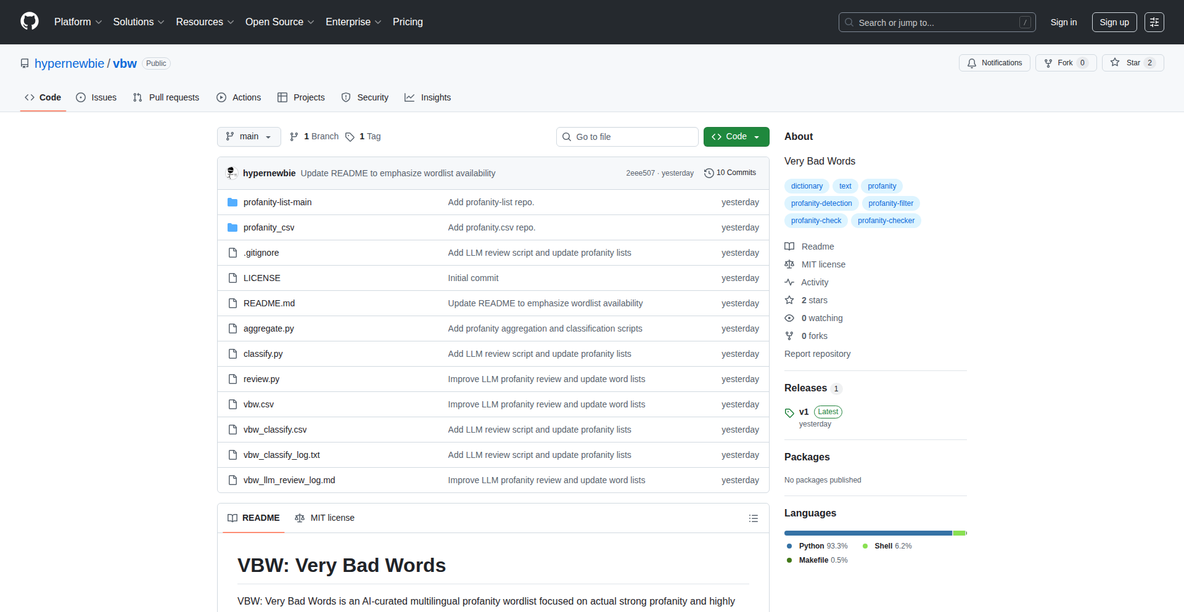Click the Python segment of languages bar

click(x=868, y=533)
